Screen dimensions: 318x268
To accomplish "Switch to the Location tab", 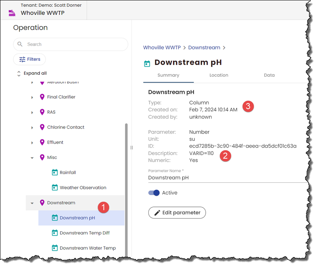I will (x=219, y=75).
